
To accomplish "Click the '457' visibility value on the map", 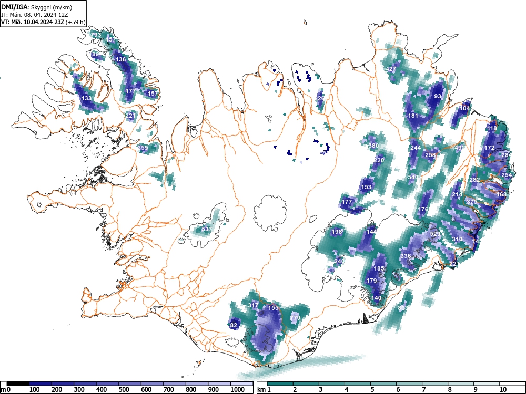I will point(110,39).
